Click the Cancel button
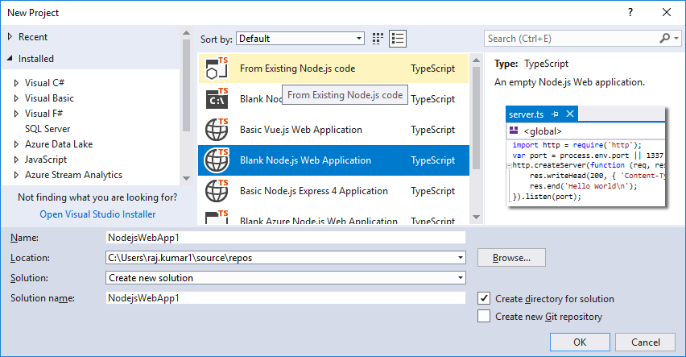 point(645,342)
